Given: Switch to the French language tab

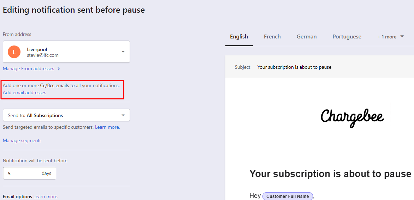Looking at the screenshot, I should click(272, 37).
